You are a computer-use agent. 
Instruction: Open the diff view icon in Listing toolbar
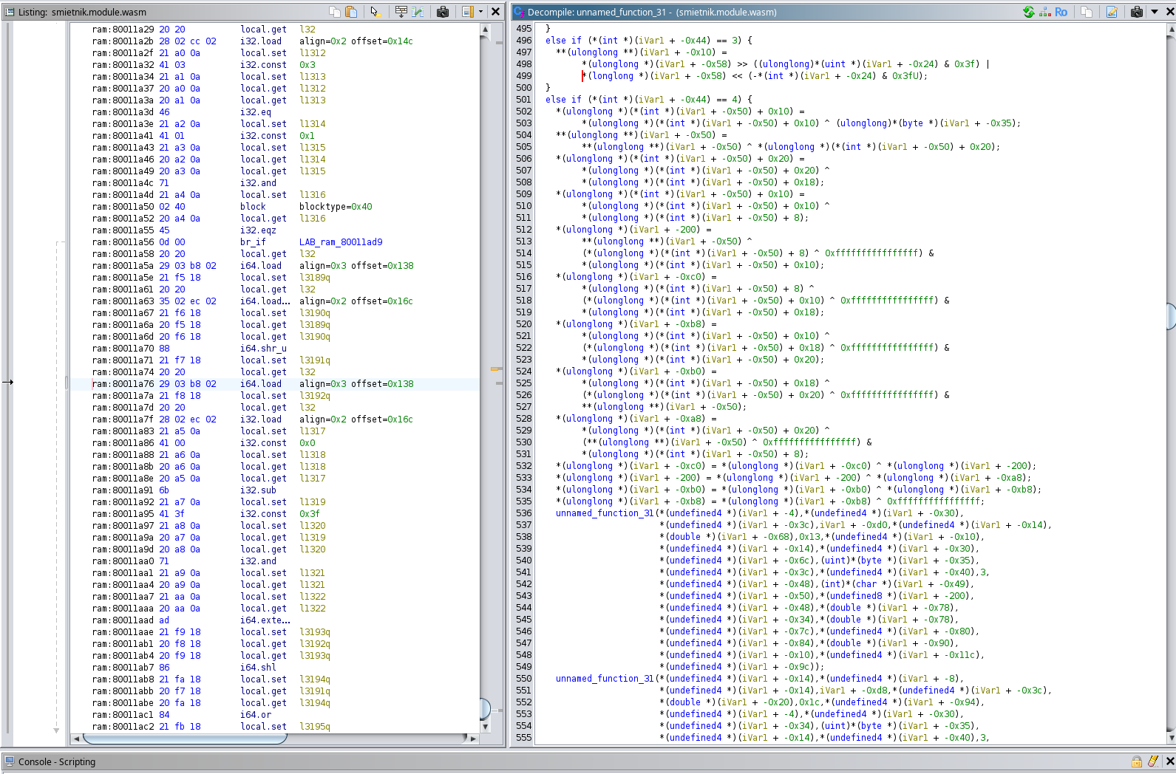[418, 12]
